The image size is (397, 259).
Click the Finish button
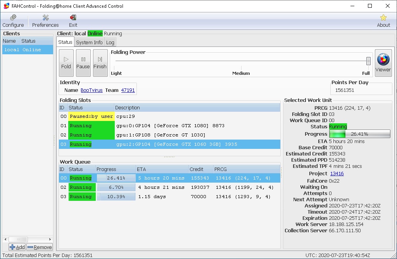(x=100, y=63)
